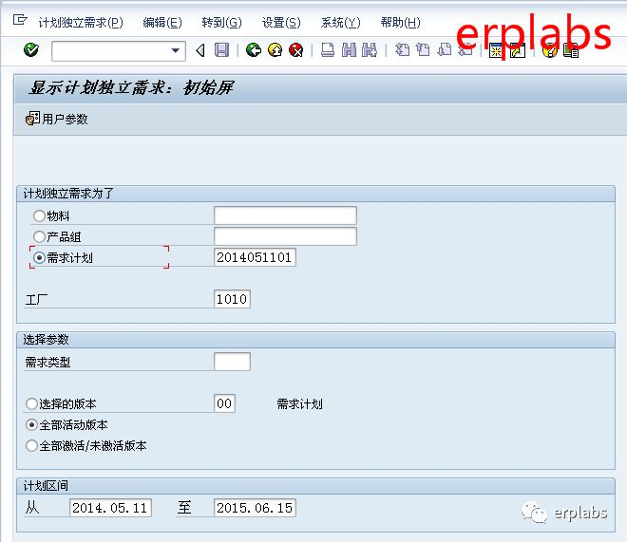Open the 计划独立需求(P) menu
Screen dimensions: 627x542
pos(81,23)
